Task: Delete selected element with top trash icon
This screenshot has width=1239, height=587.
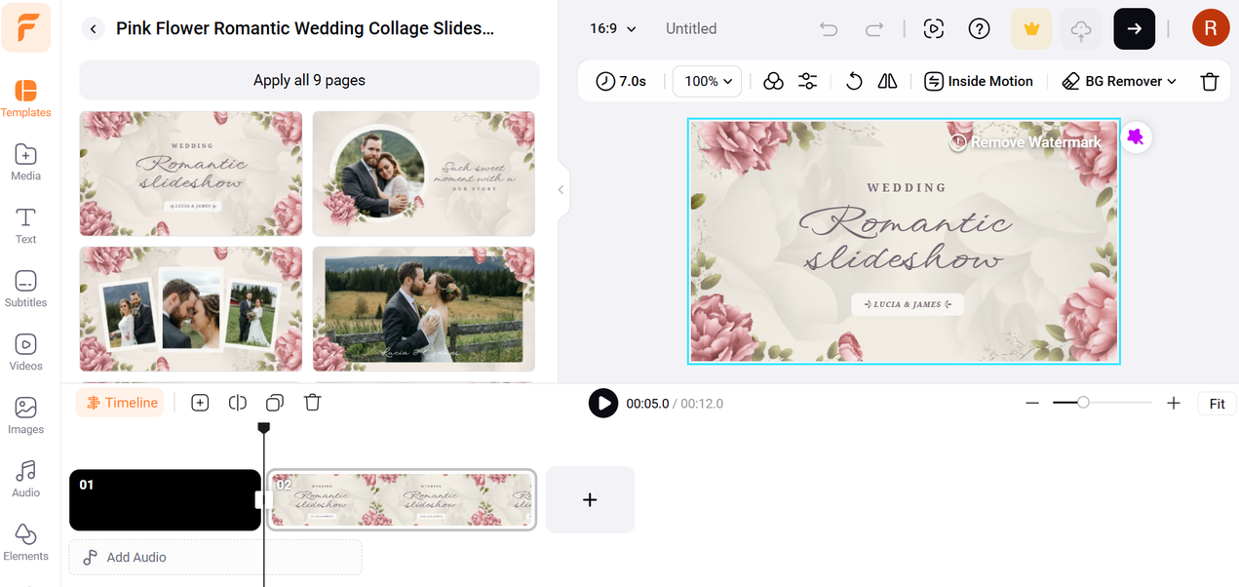Action: point(1209,82)
